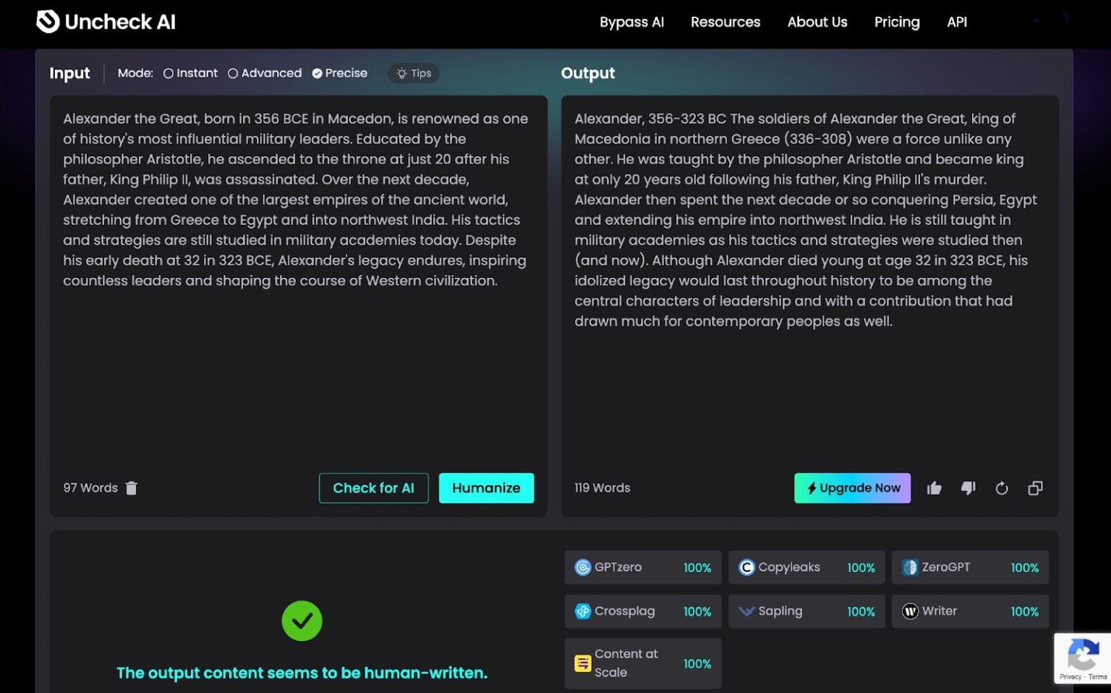Screen dimensions: 1111x693
Task: Open the Pricing page
Action: coord(896,22)
